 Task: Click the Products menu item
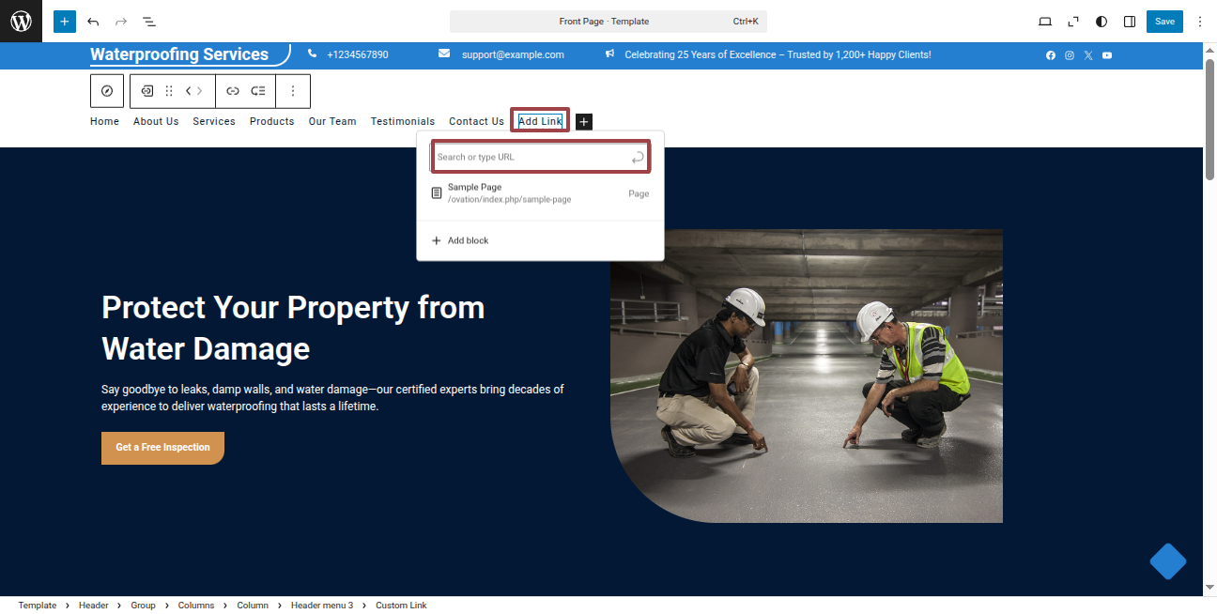point(272,121)
